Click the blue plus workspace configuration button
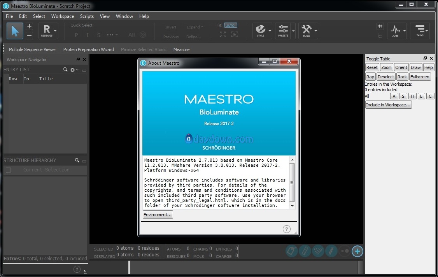The width and height of the screenshot is (438, 277). click(x=357, y=251)
